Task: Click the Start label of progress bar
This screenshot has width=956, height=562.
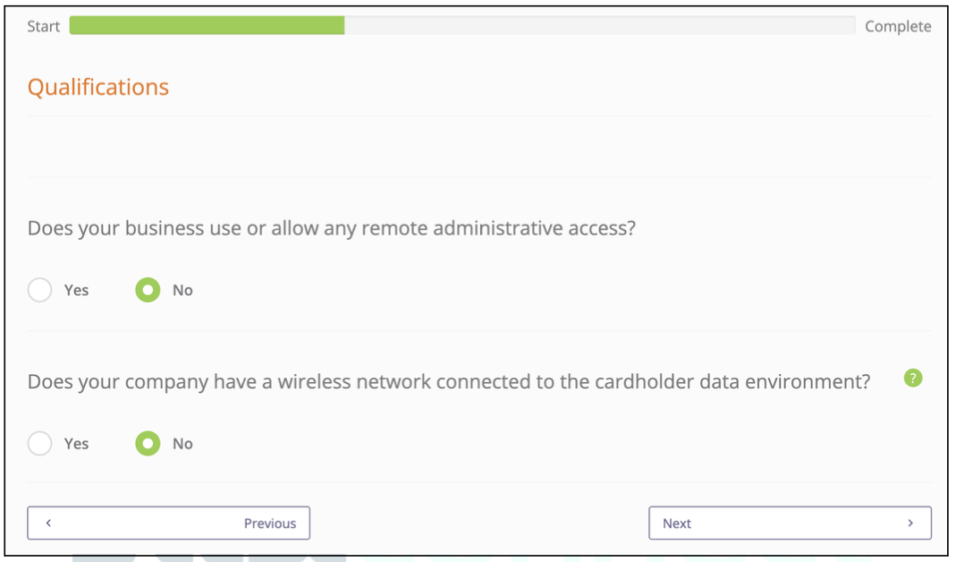Action: [x=43, y=27]
